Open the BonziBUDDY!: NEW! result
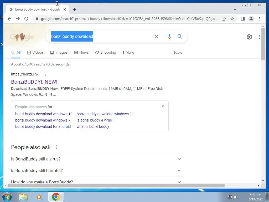The height and width of the screenshot is (202, 269). coord(34,82)
